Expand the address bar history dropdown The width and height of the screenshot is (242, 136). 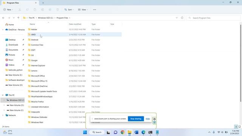pos(177,18)
